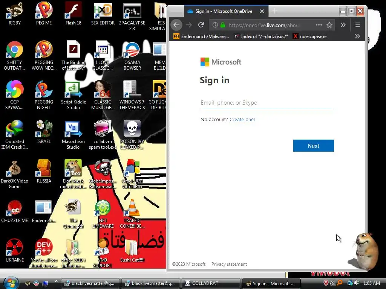Open Endermanch/Malware bookmark
This screenshot has height=289, width=386.
(x=201, y=37)
